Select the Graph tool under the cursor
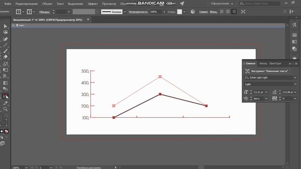The height and width of the screenshot is (169, 301). coord(5,96)
